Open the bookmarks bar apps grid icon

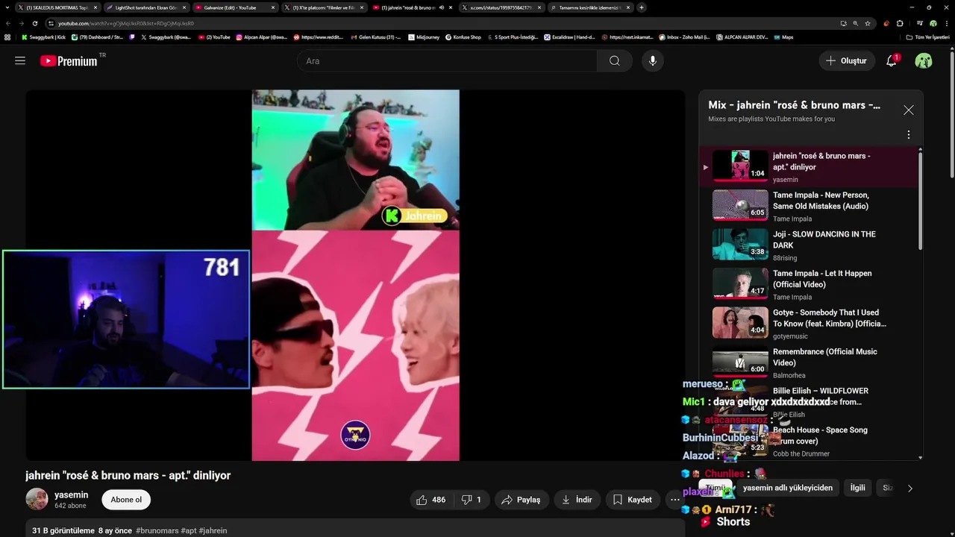7,37
